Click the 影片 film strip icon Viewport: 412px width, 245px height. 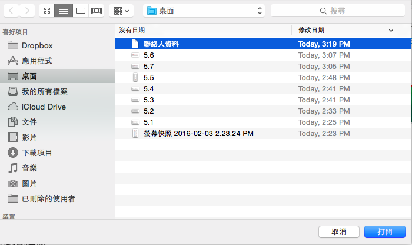click(x=13, y=137)
